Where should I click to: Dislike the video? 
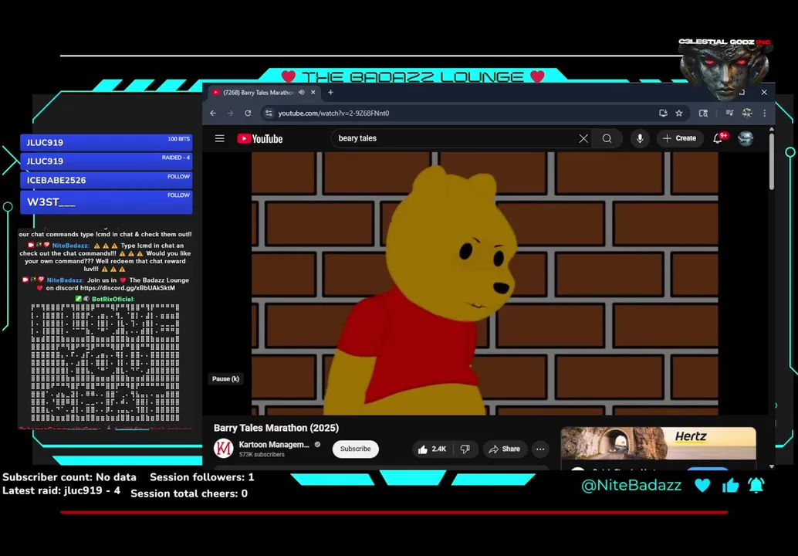point(465,449)
